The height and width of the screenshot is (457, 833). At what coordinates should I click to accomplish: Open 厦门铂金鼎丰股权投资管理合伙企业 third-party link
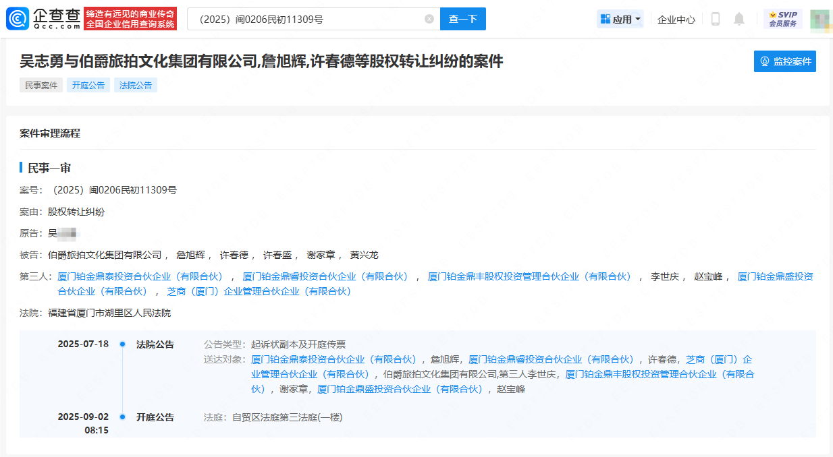[529, 276]
